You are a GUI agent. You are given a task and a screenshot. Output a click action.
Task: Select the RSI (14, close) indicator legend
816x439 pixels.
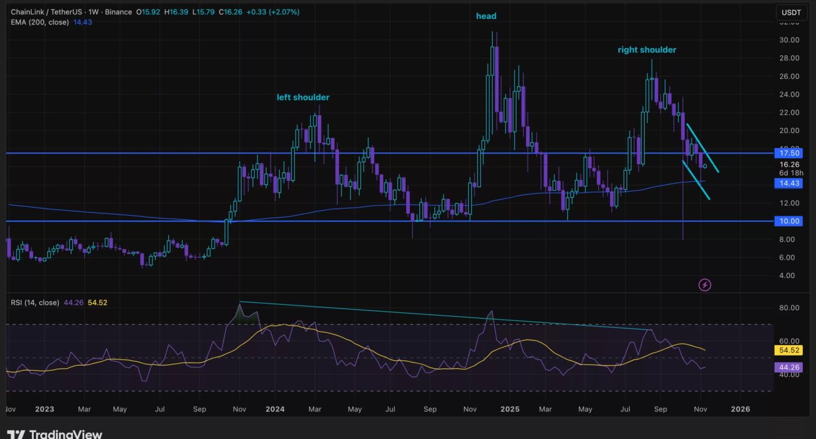35,302
